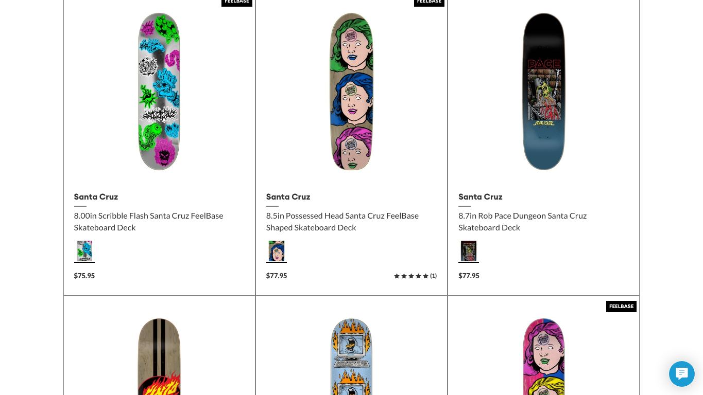703x395 pixels.
Task: Click the FEELBASE badge on pink-haired deck
Action: (x=621, y=307)
